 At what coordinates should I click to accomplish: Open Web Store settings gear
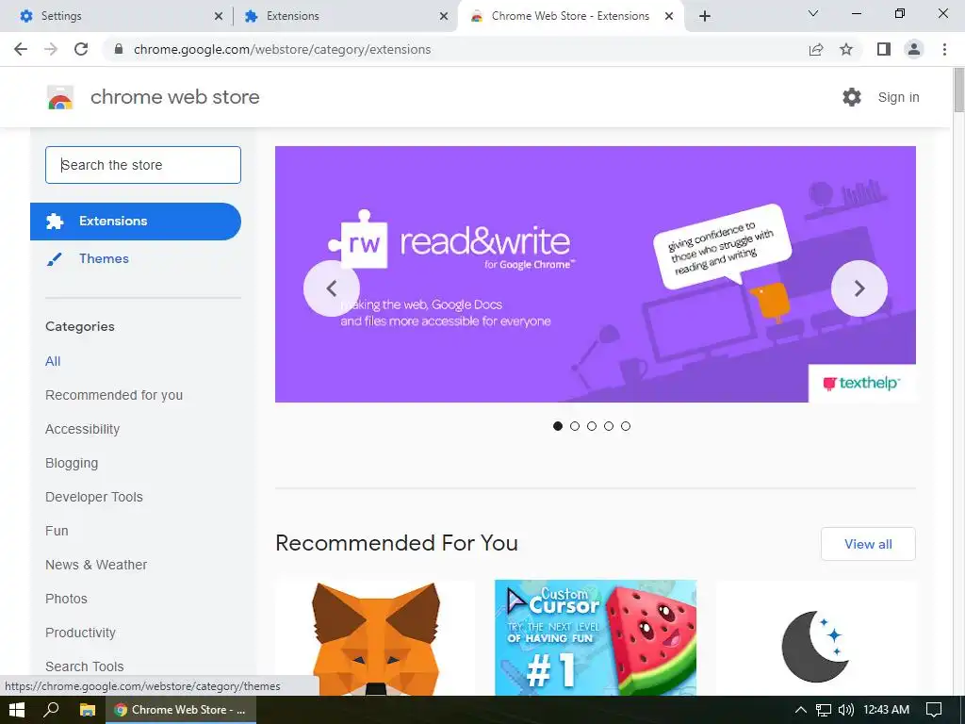[852, 97]
